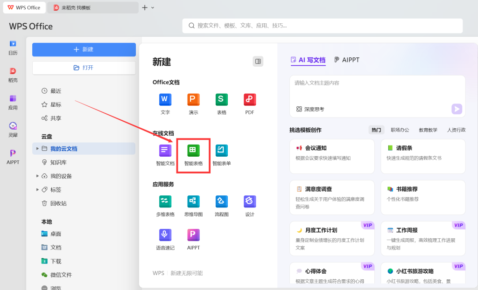Open the 智能表格 smart spreadsheet icon
The image size is (478, 290).
pyautogui.click(x=193, y=151)
